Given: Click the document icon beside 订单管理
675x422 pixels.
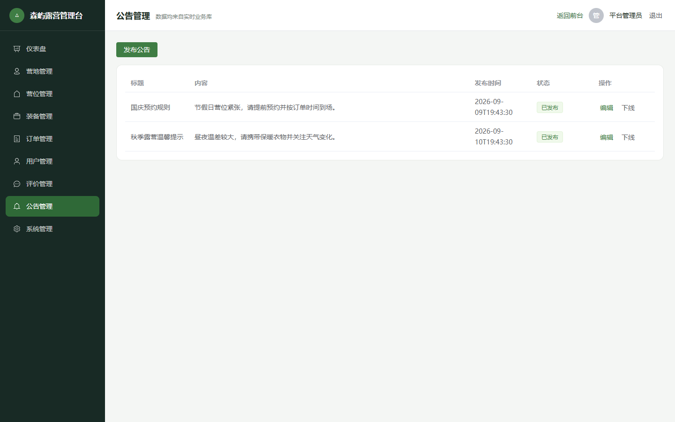Looking at the screenshot, I should tap(17, 139).
